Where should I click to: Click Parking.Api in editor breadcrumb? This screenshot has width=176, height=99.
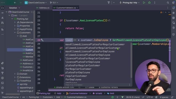(x=43, y=94)
